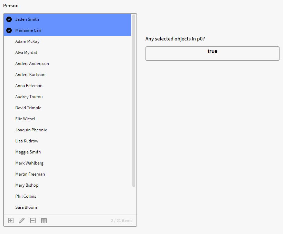Click the remove item minus icon
283x234 pixels.
[x=33, y=221]
